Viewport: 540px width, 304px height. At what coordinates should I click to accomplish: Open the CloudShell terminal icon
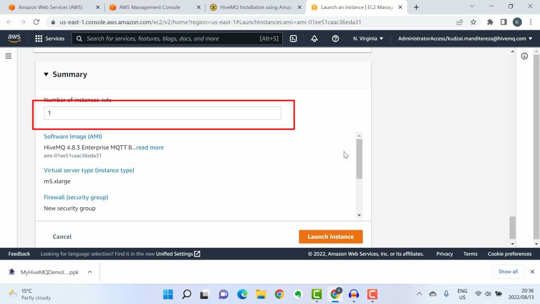[x=294, y=39]
